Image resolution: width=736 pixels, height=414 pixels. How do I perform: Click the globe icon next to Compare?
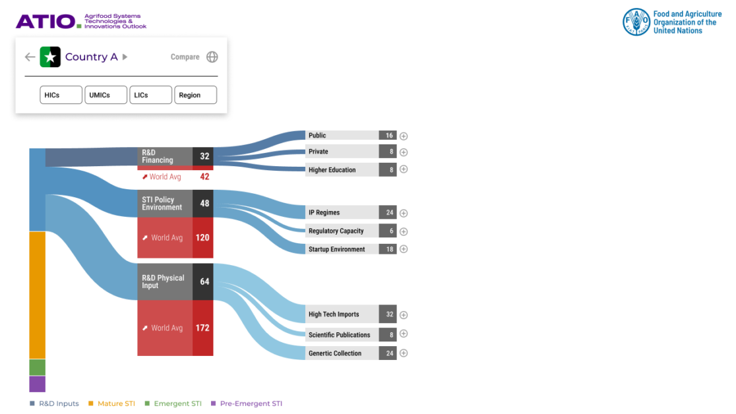[x=212, y=57]
